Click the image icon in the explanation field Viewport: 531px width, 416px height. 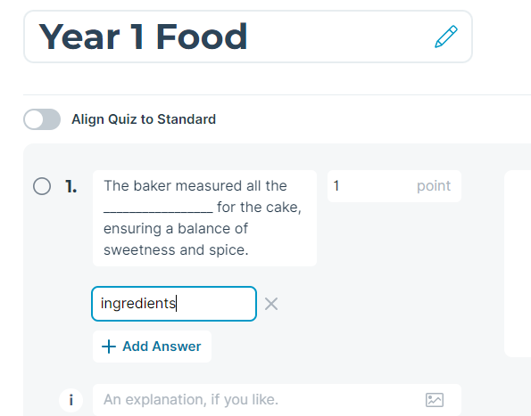click(x=434, y=400)
